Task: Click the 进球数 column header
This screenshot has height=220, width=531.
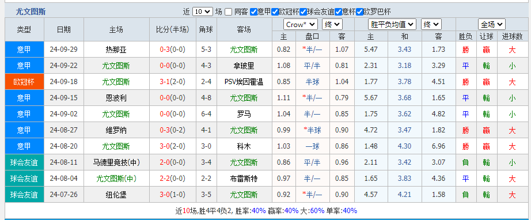Action: pos(513,36)
